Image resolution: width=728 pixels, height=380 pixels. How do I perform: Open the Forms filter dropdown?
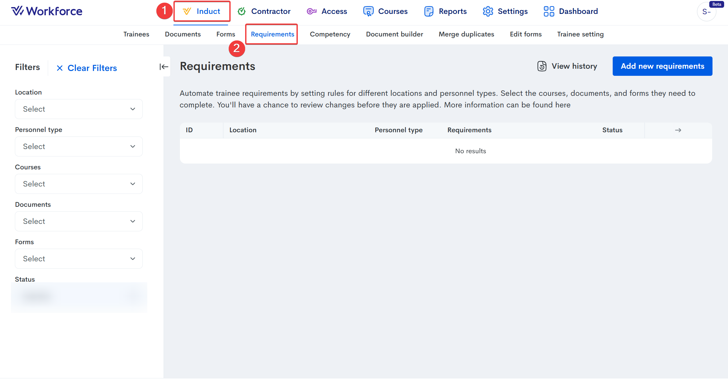click(x=78, y=259)
